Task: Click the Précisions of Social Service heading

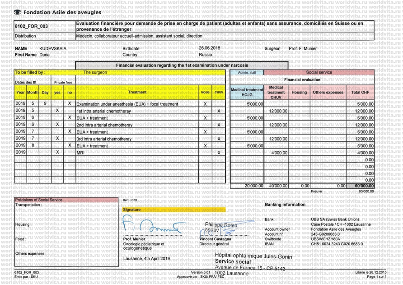Action: 38,200
